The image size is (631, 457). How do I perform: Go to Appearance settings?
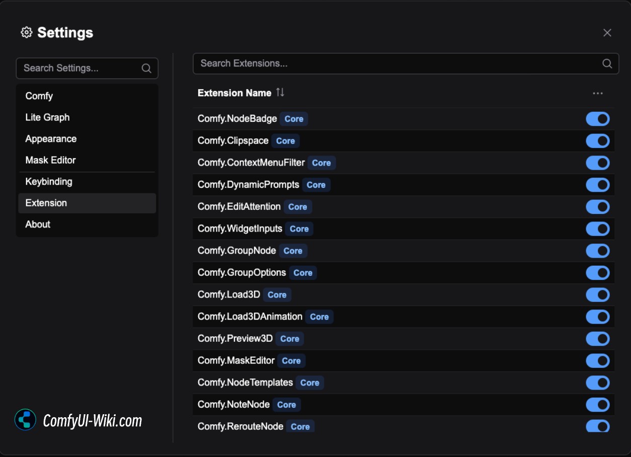pyautogui.click(x=87, y=139)
